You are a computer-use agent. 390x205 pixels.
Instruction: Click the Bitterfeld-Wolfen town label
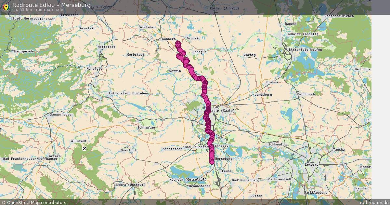[x=305, y=50]
